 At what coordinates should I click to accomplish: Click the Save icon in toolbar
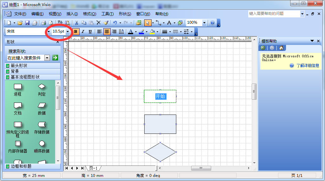[x=27, y=23]
